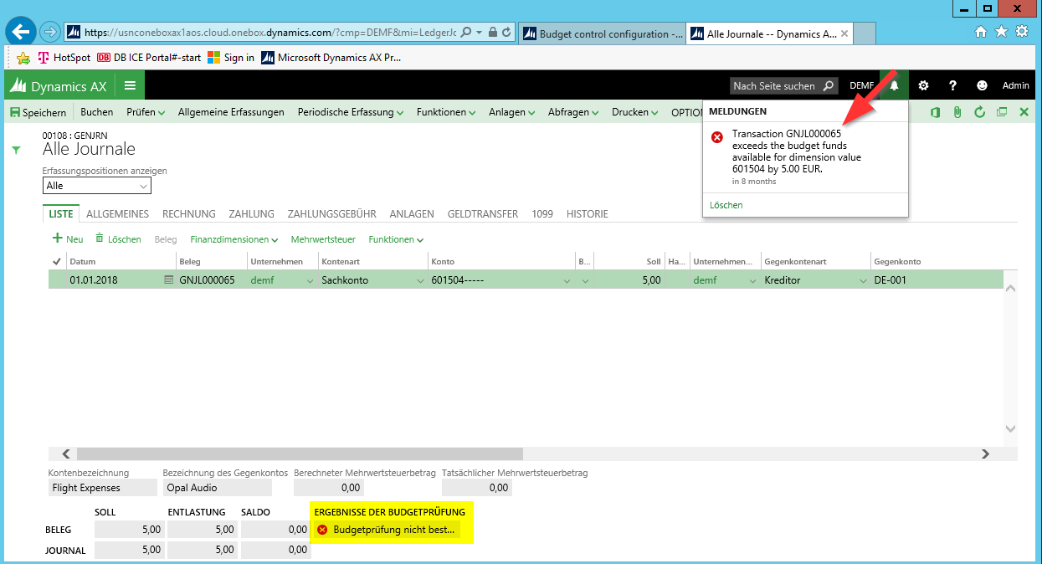Open in Office icon

(936, 112)
